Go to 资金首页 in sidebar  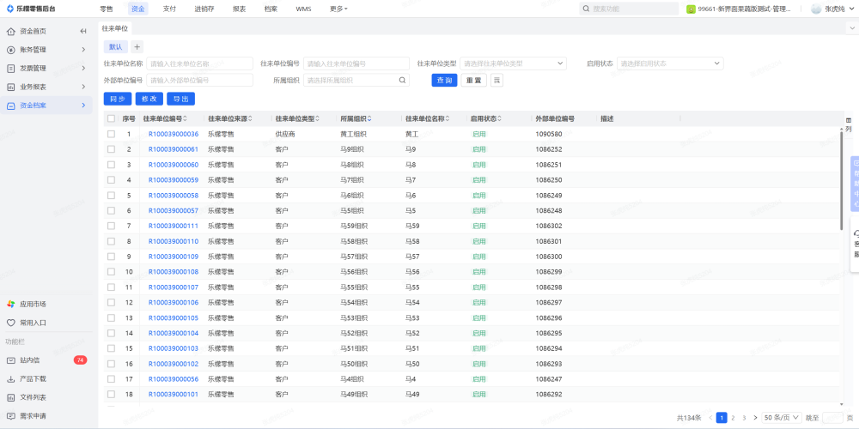33,31
